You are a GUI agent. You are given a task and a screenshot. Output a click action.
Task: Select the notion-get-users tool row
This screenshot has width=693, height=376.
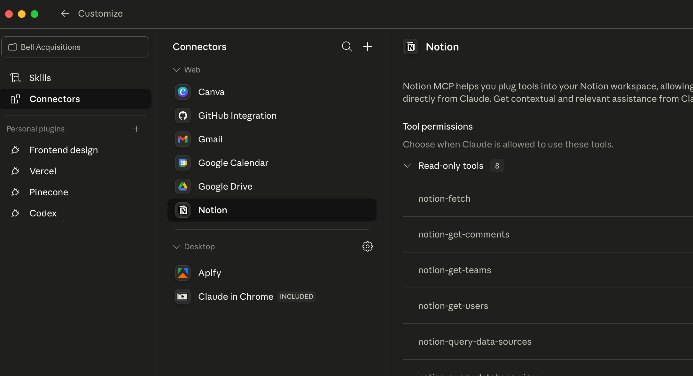tap(548, 306)
